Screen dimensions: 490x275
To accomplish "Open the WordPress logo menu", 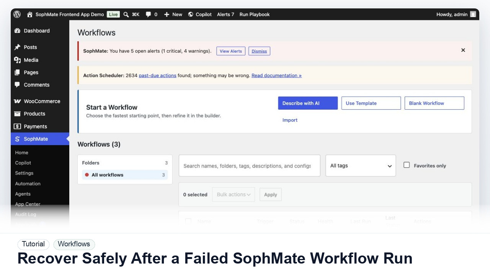I will tap(17, 14).
